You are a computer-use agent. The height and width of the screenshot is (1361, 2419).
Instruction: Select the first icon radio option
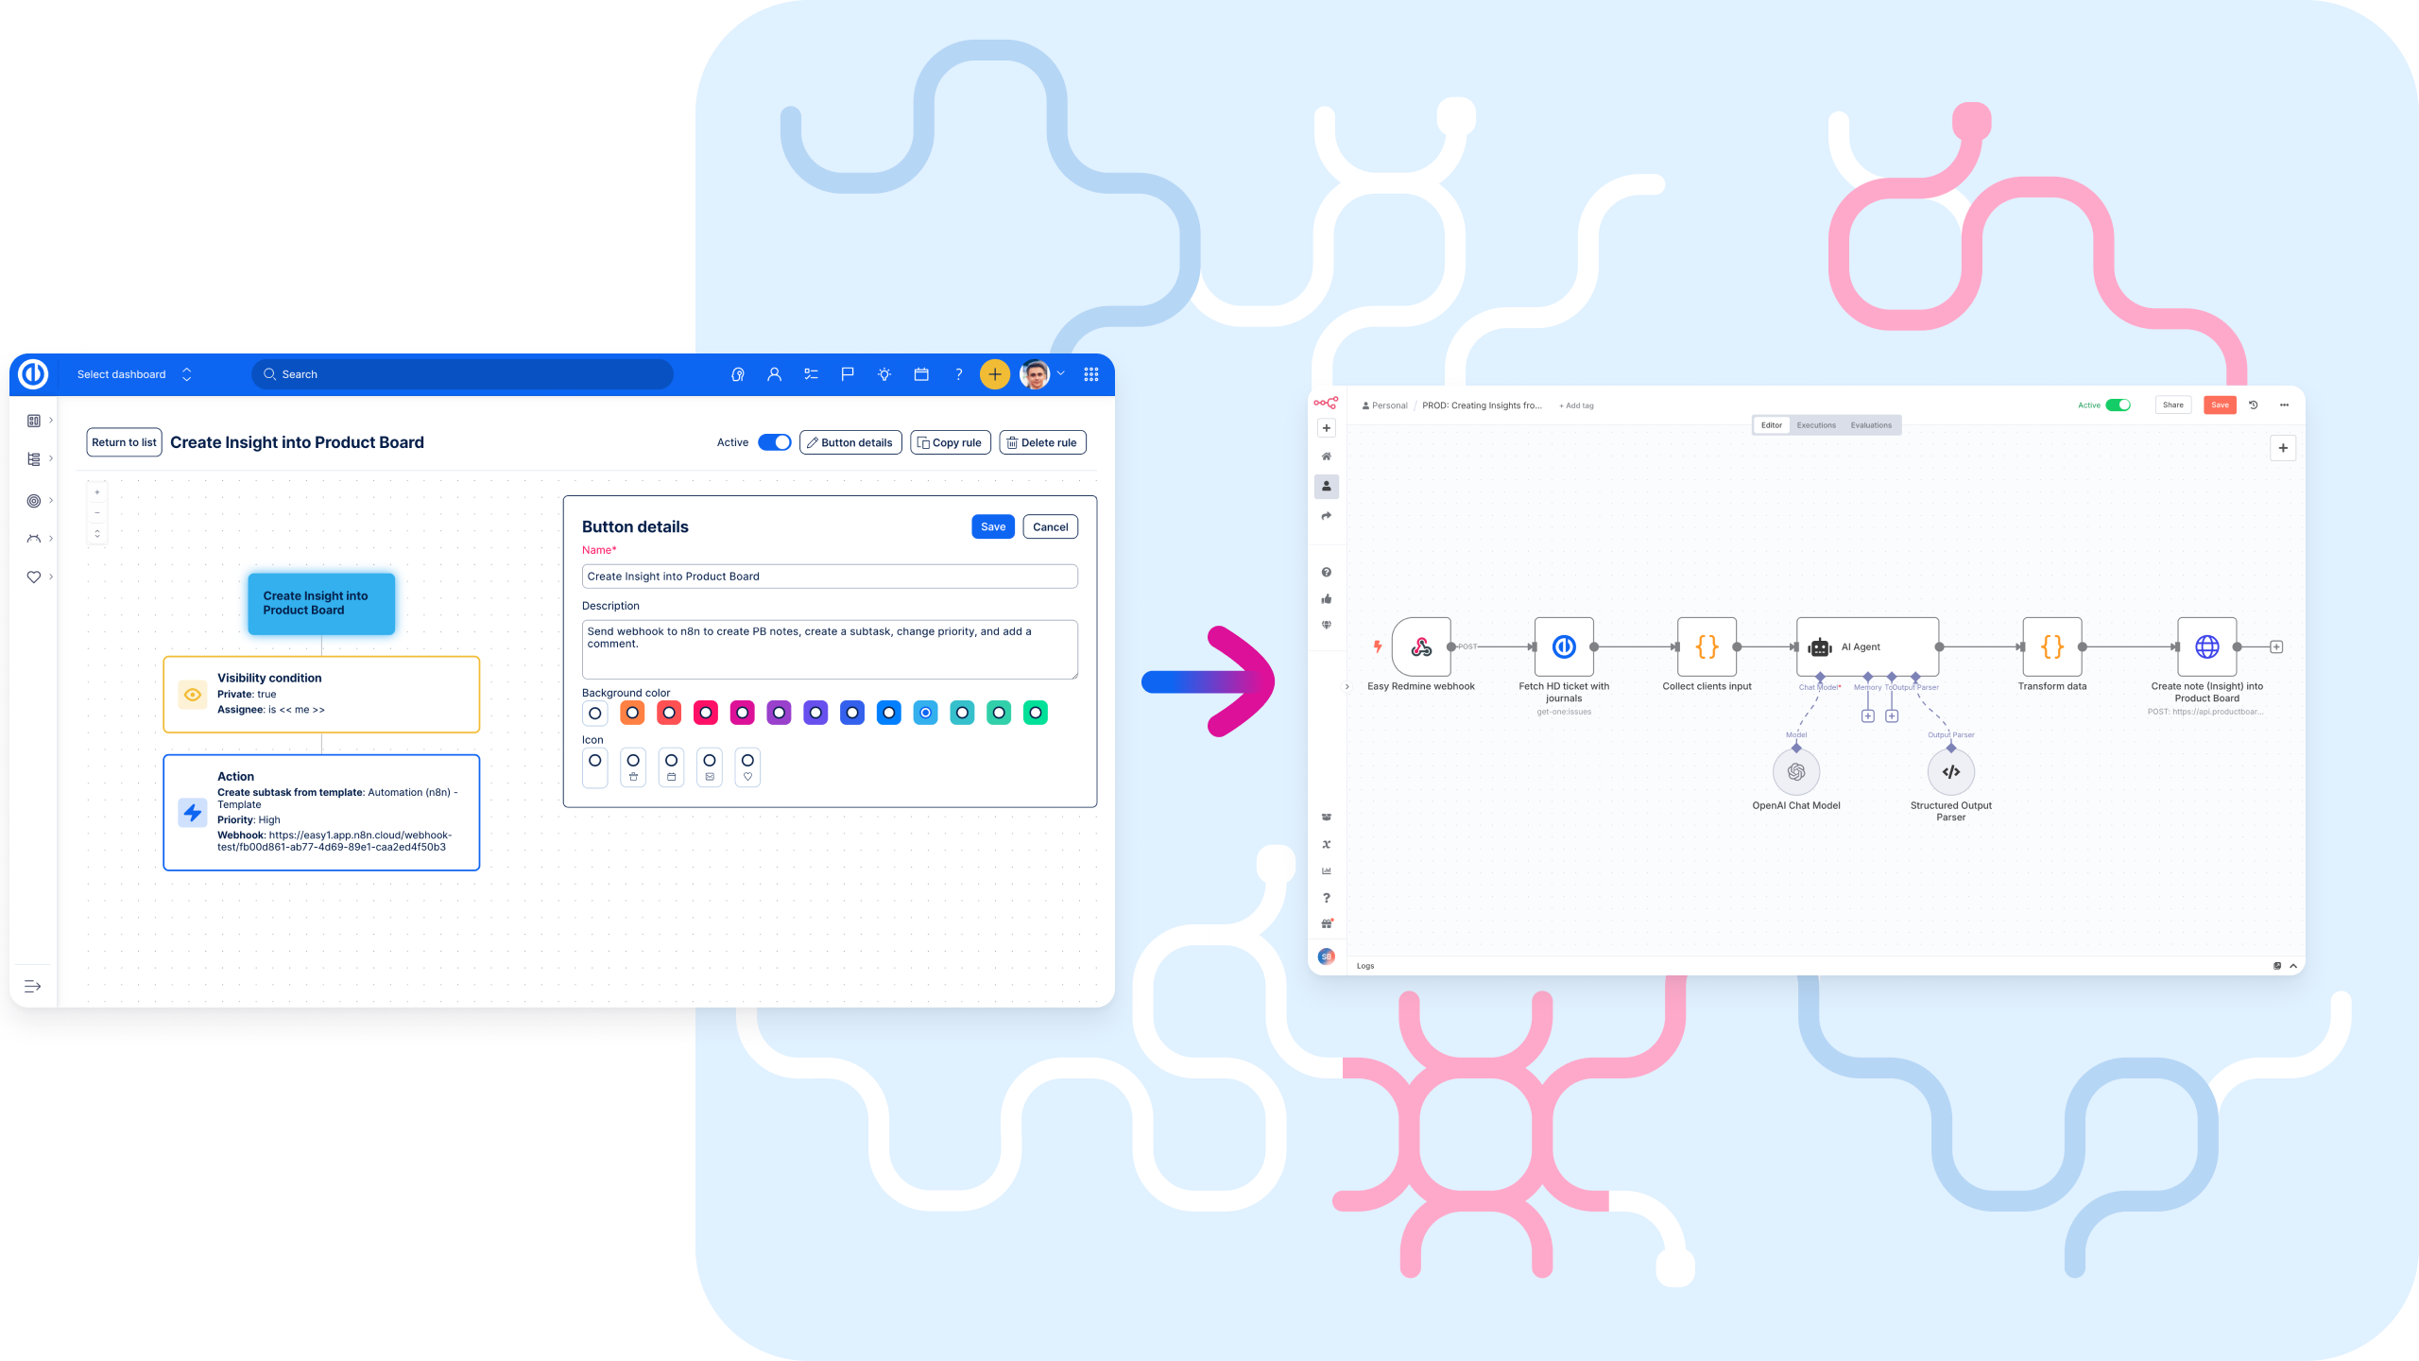pos(594,761)
